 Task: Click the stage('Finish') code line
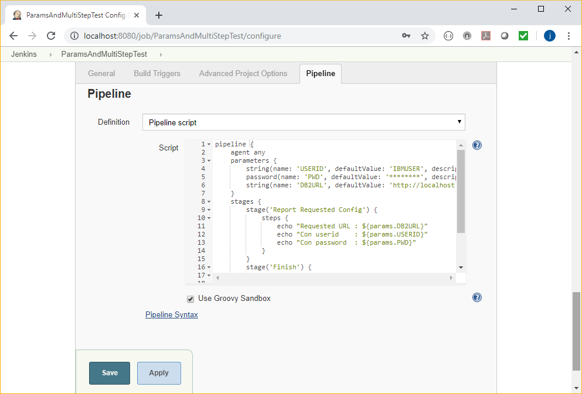pos(278,267)
